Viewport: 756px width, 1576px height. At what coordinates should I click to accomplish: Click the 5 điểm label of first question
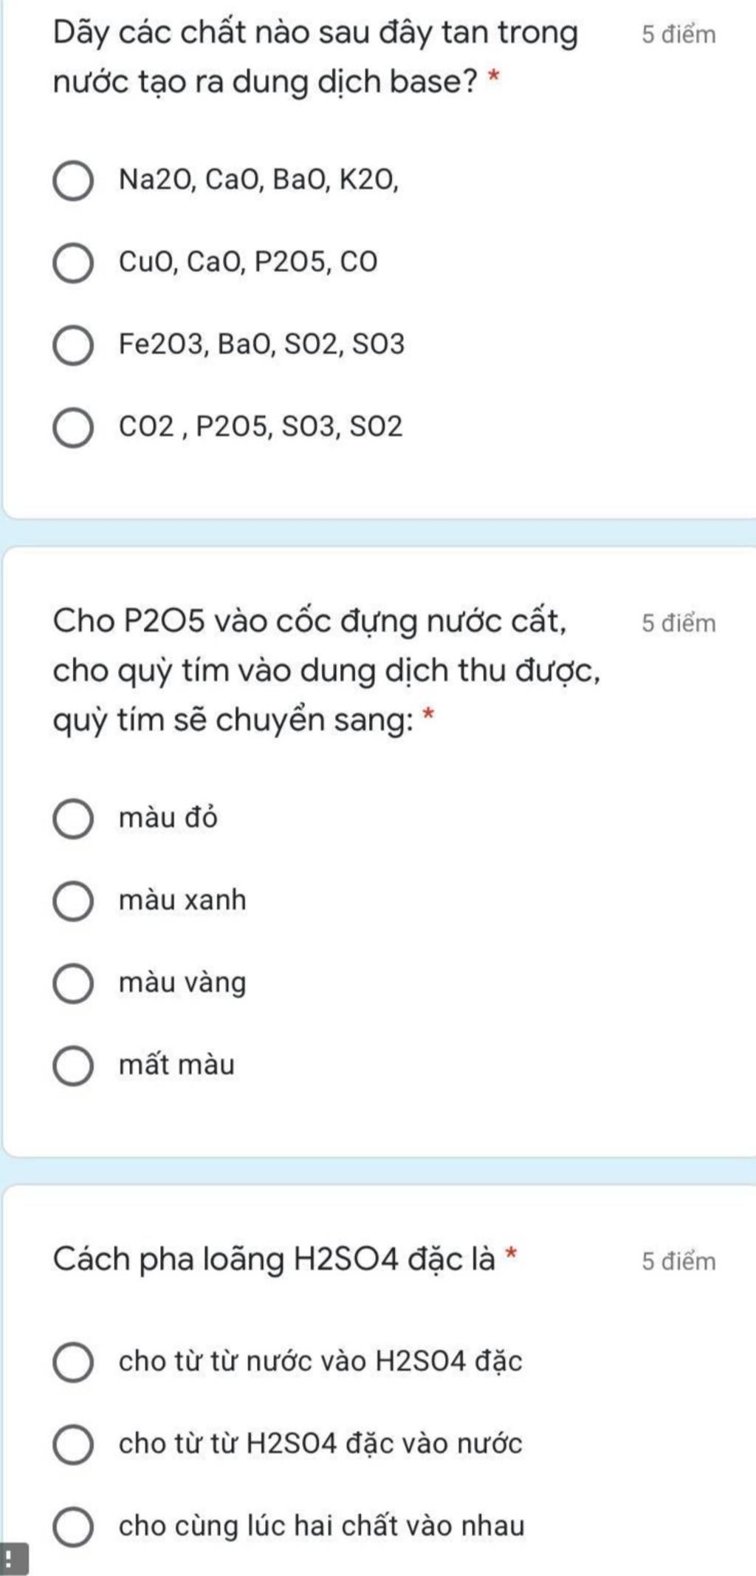678,35
